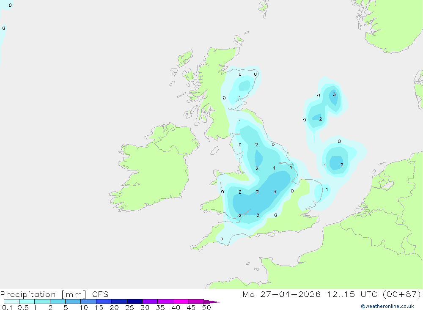Click the "Precipitation" title word
This screenshot has height=310, width=423.
(x=28, y=294)
